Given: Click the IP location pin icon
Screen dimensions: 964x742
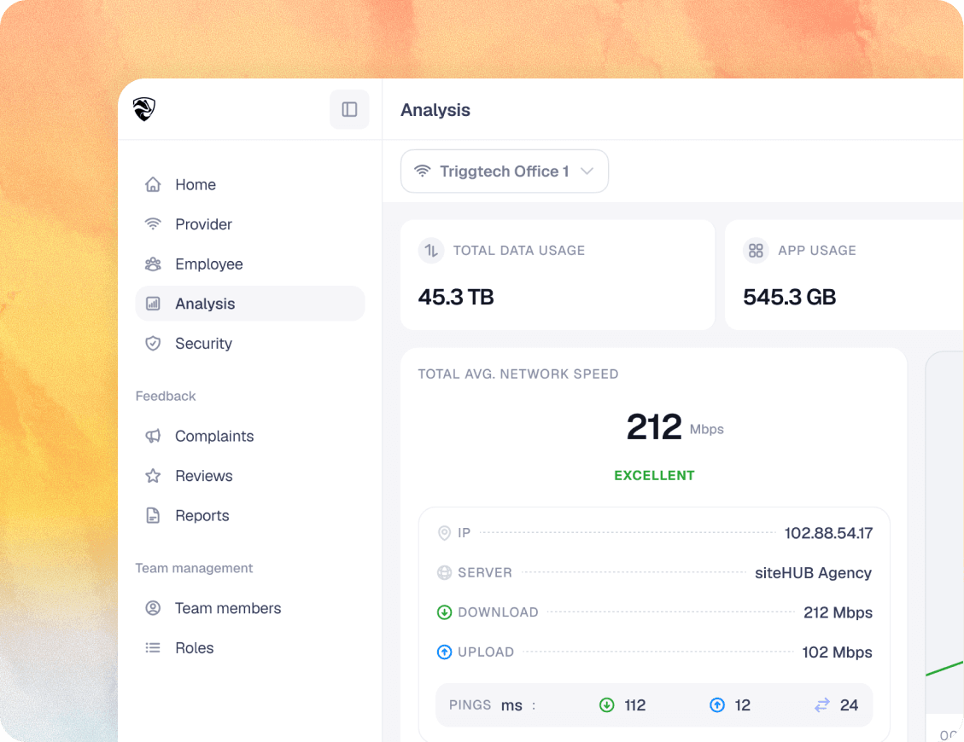Looking at the screenshot, I should [x=445, y=533].
